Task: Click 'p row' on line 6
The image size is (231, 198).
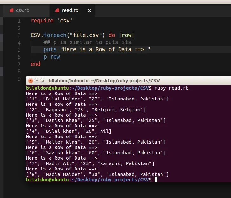Action: (52, 57)
